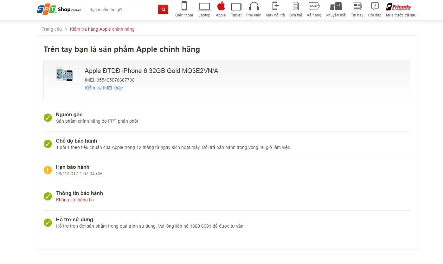This screenshot has height=264, width=443.
Task: Go to Trang chủ breadcrumb link
Action: pos(52,29)
